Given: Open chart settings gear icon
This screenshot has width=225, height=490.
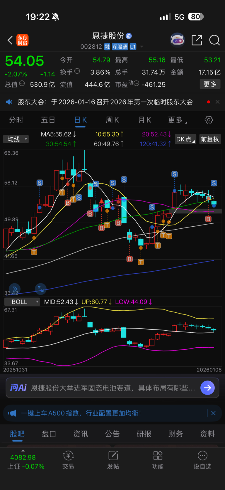Looking at the screenshot, I should coord(209,120).
